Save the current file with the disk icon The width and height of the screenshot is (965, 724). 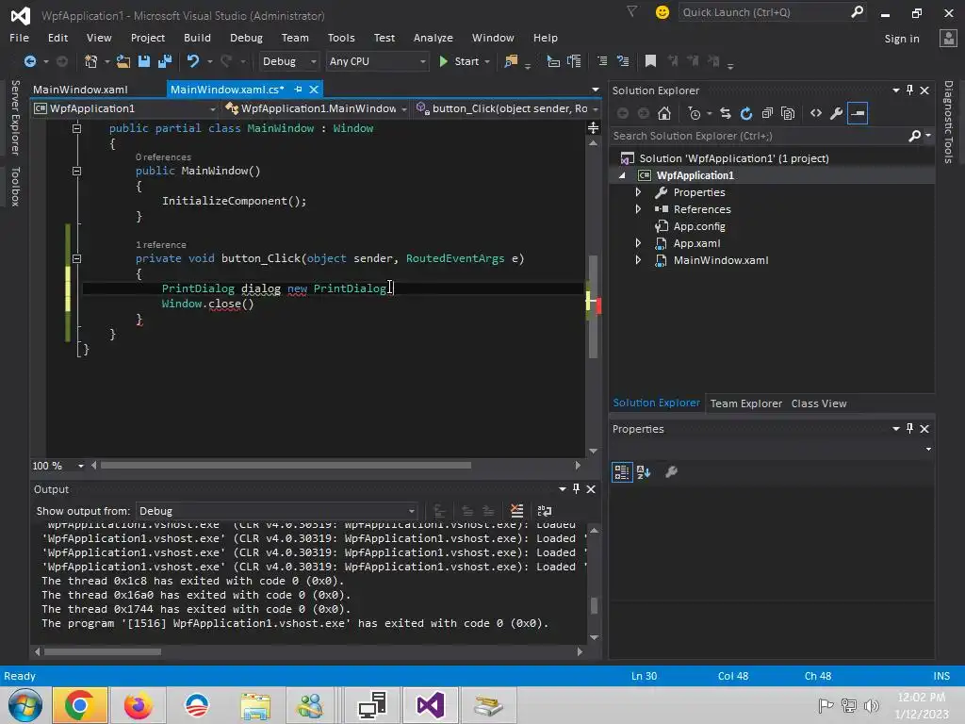(x=144, y=61)
